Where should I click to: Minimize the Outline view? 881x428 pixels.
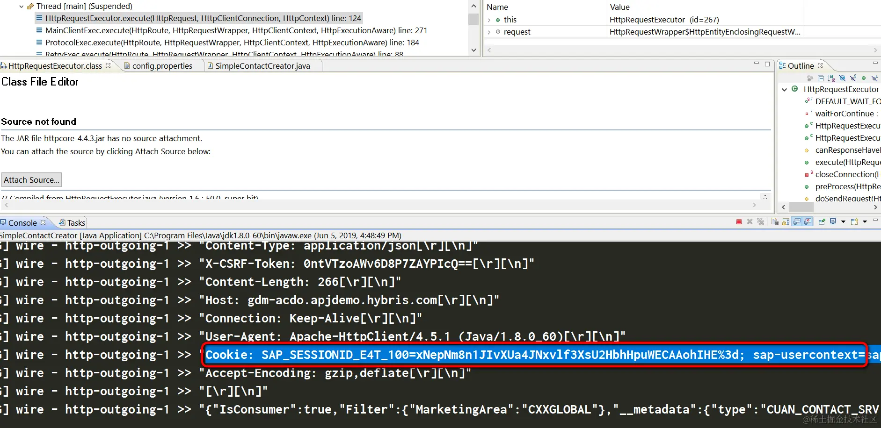click(x=875, y=63)
